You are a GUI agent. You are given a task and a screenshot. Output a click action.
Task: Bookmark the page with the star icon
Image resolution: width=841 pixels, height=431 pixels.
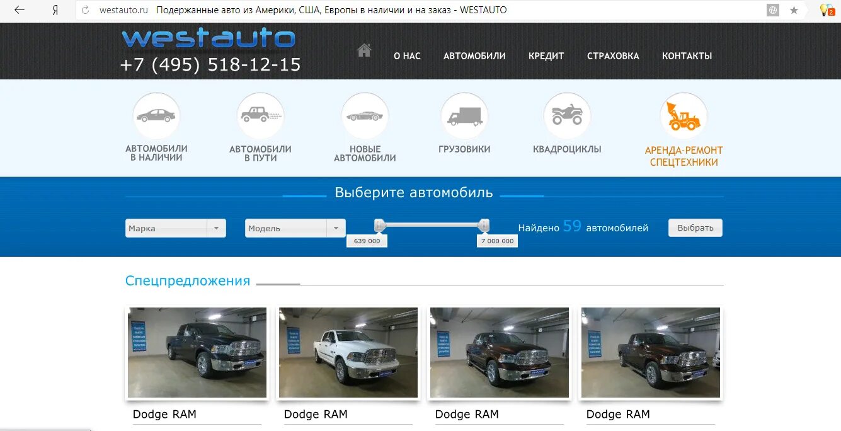coord(794,10)
